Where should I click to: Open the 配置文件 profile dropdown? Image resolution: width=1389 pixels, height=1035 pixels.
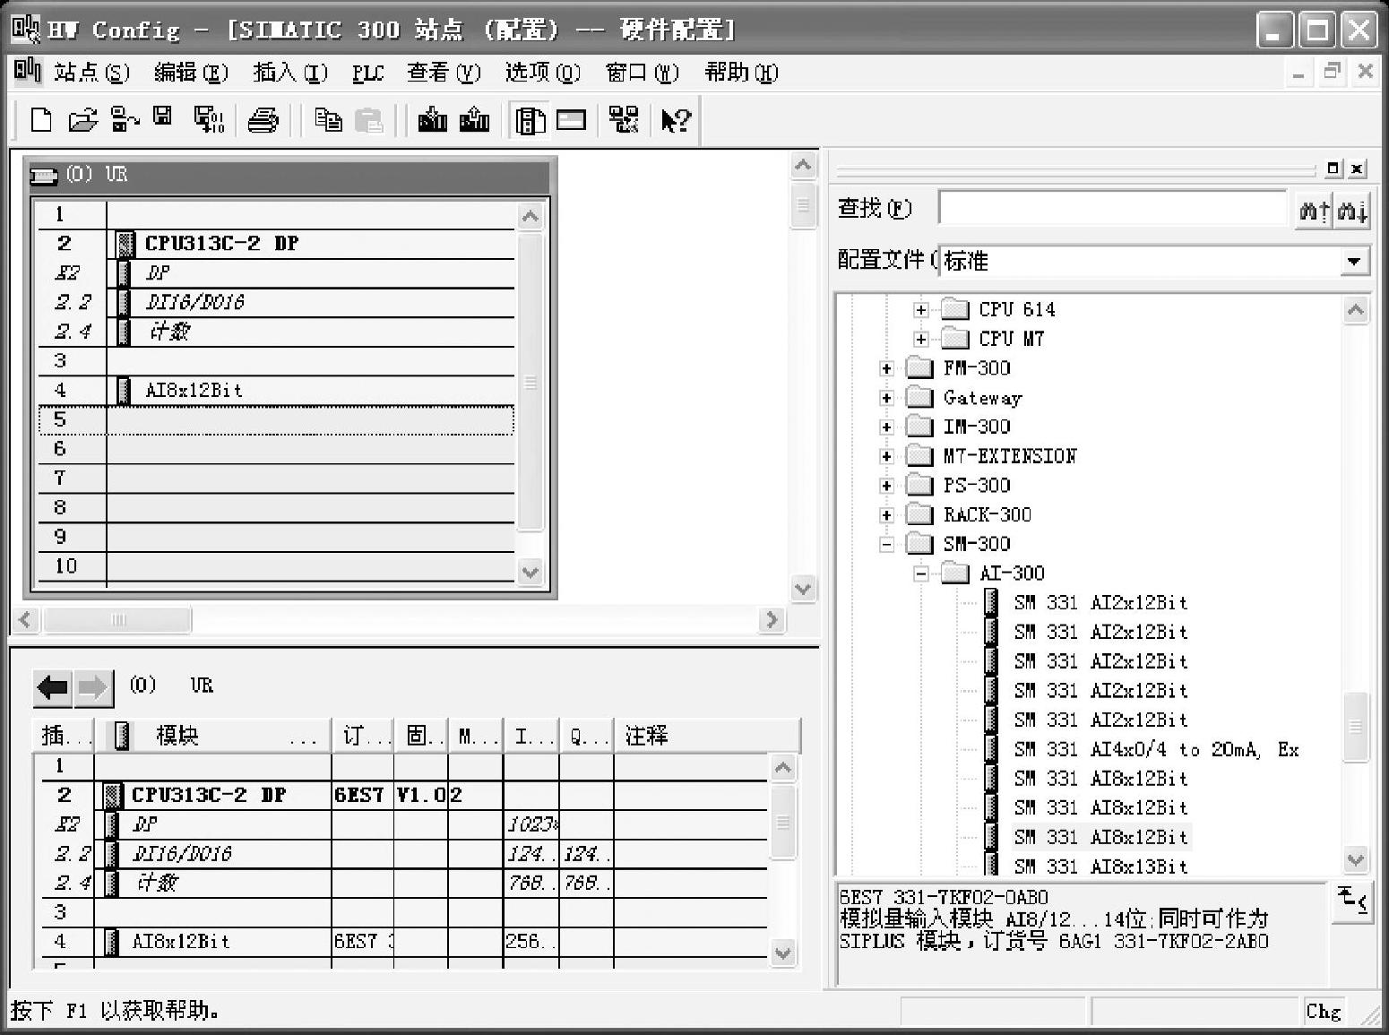(x=1353, y=262)
